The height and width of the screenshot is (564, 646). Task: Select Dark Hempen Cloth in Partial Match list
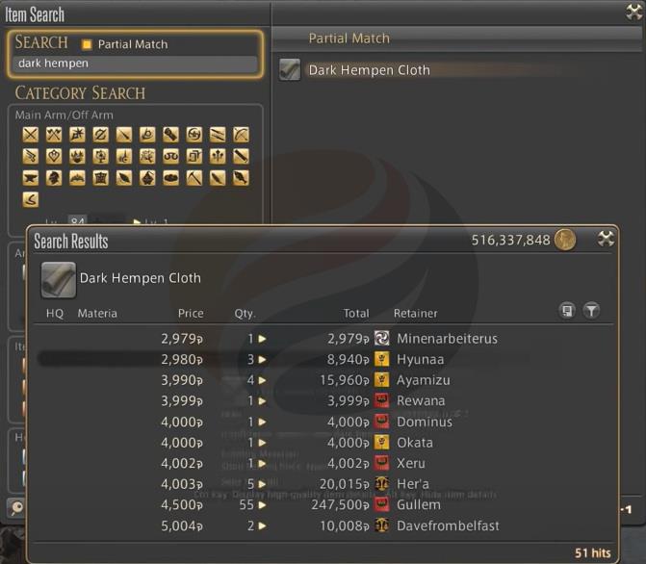369,70
